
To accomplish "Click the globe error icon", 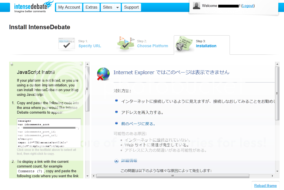I will click(x=103, y=74).
